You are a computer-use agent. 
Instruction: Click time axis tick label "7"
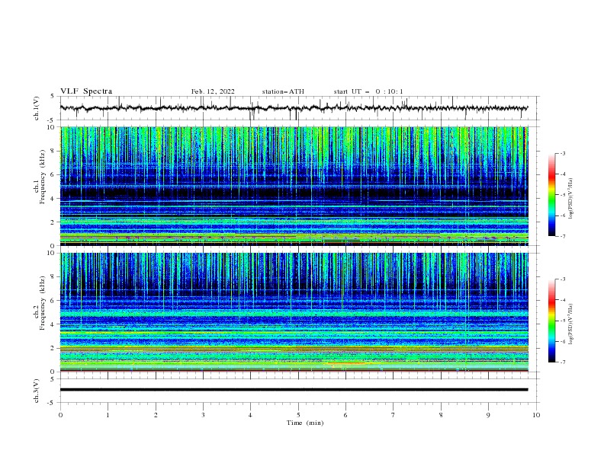[x=394, y=415]
